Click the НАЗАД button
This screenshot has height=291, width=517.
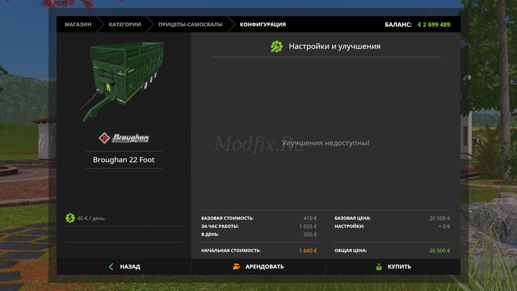pyautogui.click(x=124, y=267)
